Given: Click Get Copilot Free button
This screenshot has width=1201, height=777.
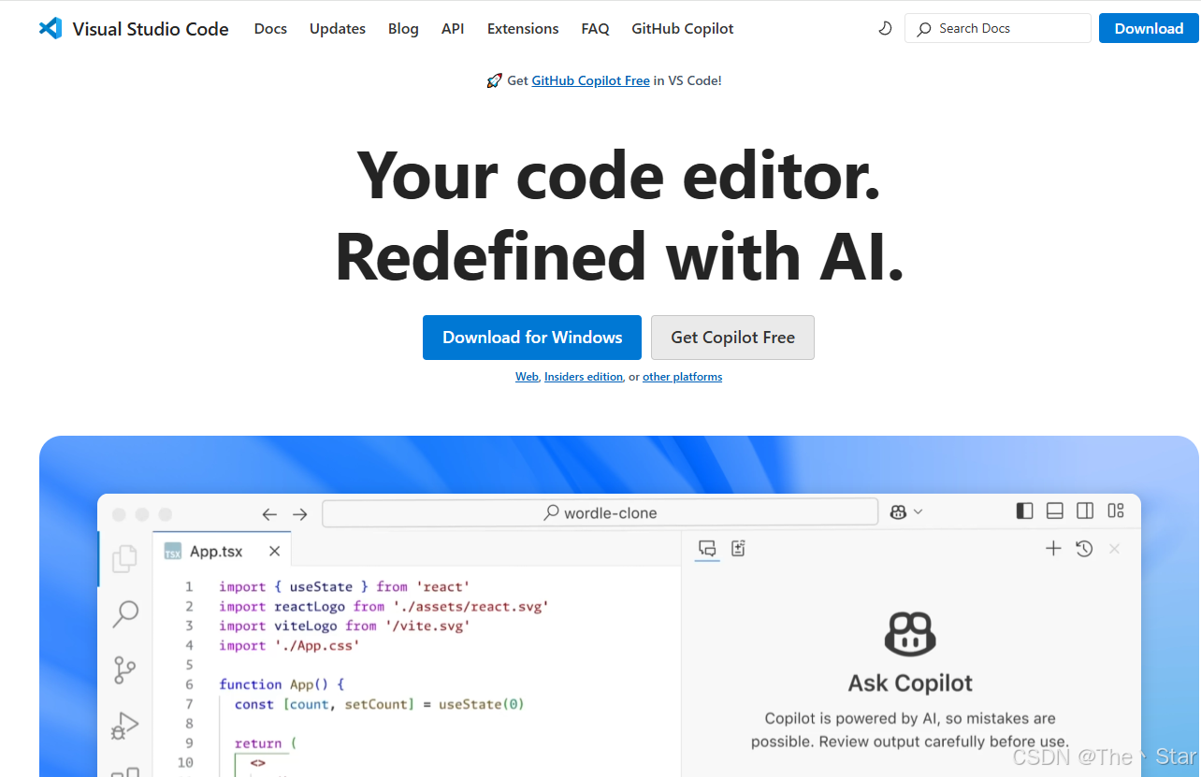Looking at the screenshot, I should coord(732,338).
